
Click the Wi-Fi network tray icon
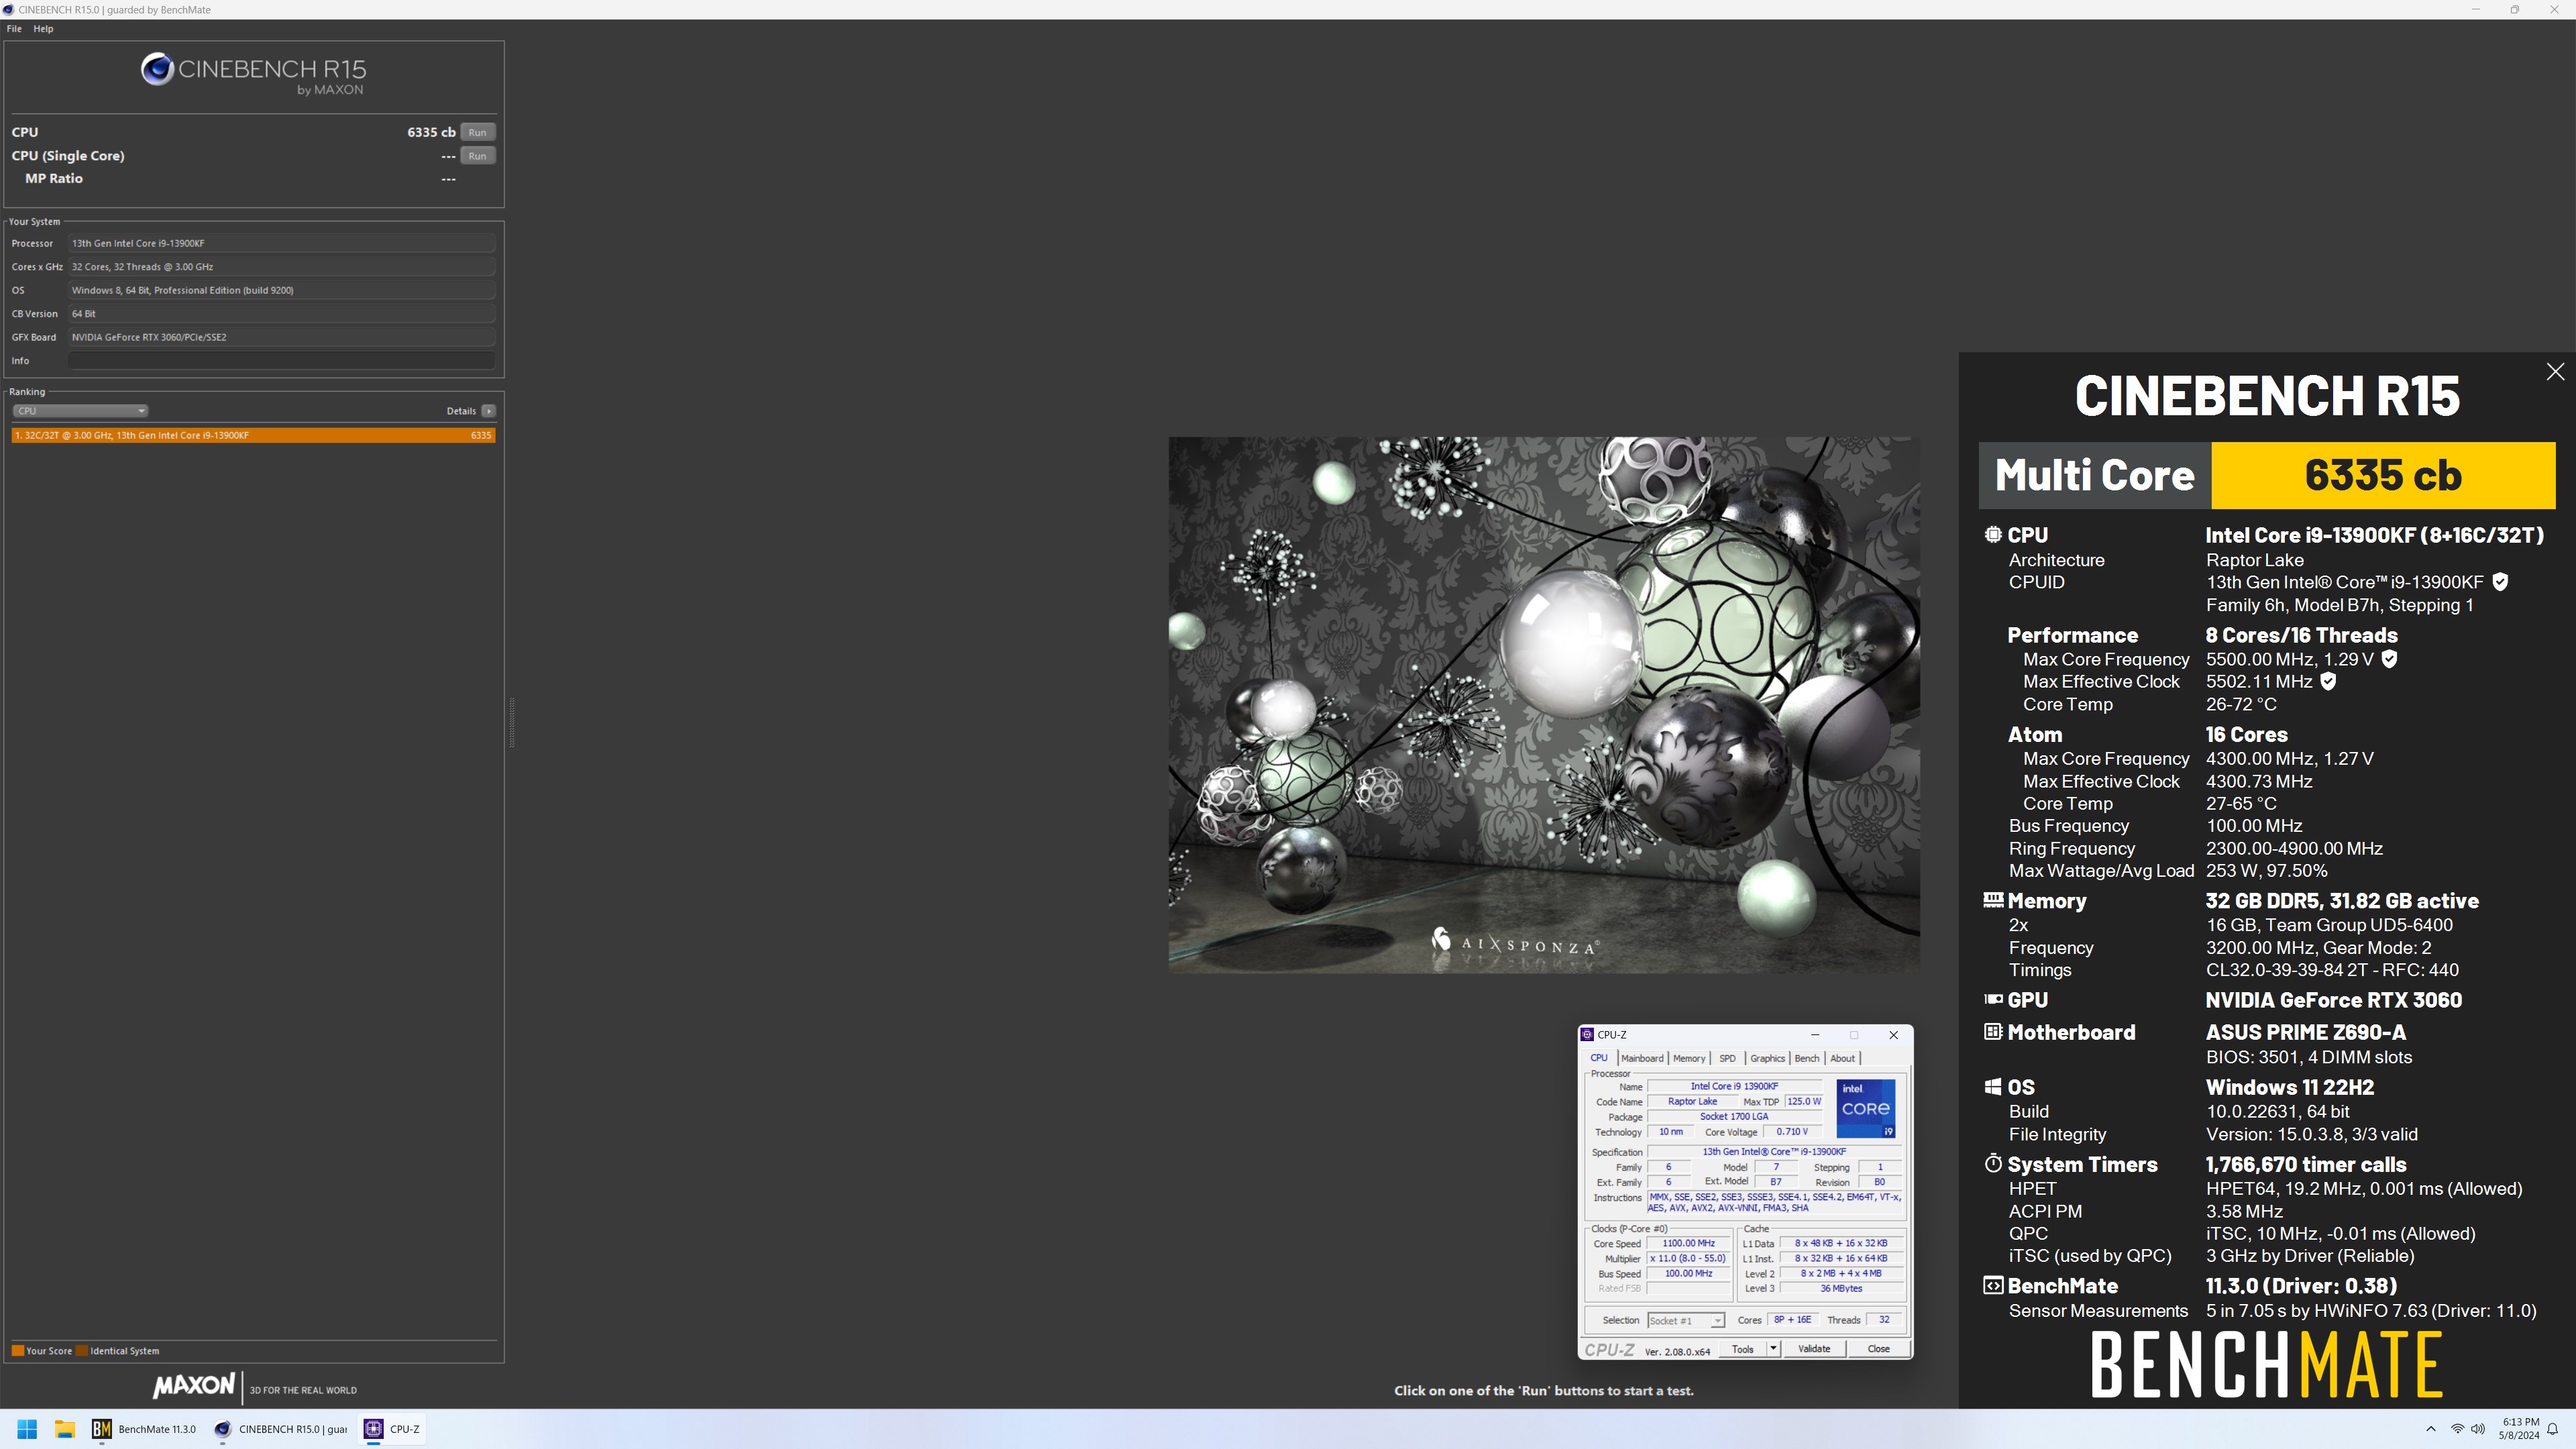point(2457,1429)
